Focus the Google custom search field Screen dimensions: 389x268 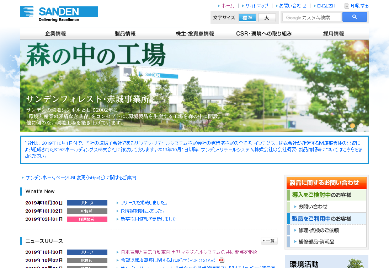point(311,17)
